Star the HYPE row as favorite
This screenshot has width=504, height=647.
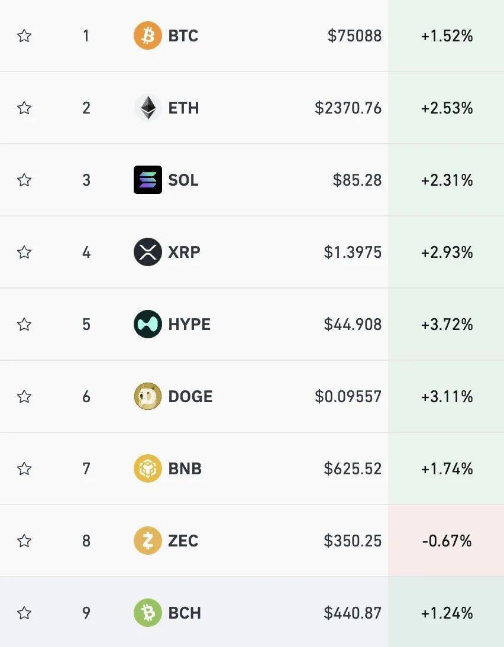[x=24, y=324]
